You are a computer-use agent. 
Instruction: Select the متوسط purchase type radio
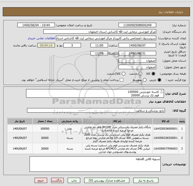(x=145, y=80)
